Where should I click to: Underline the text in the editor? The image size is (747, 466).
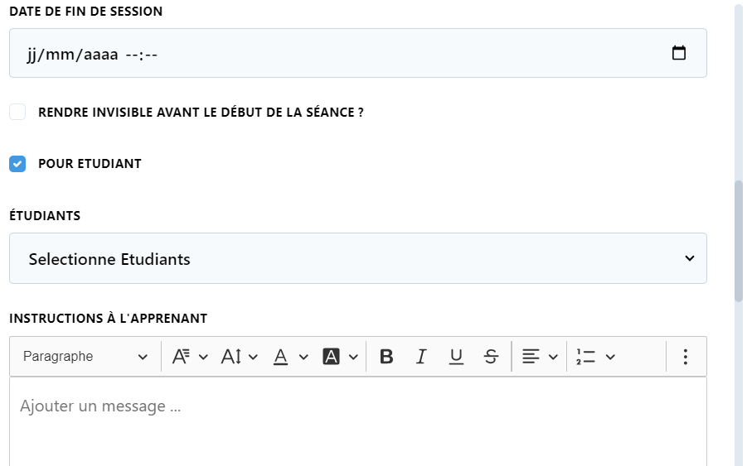tap(456, 356)
